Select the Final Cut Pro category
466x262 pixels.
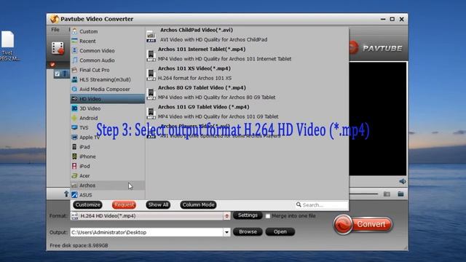click(107, 70)
